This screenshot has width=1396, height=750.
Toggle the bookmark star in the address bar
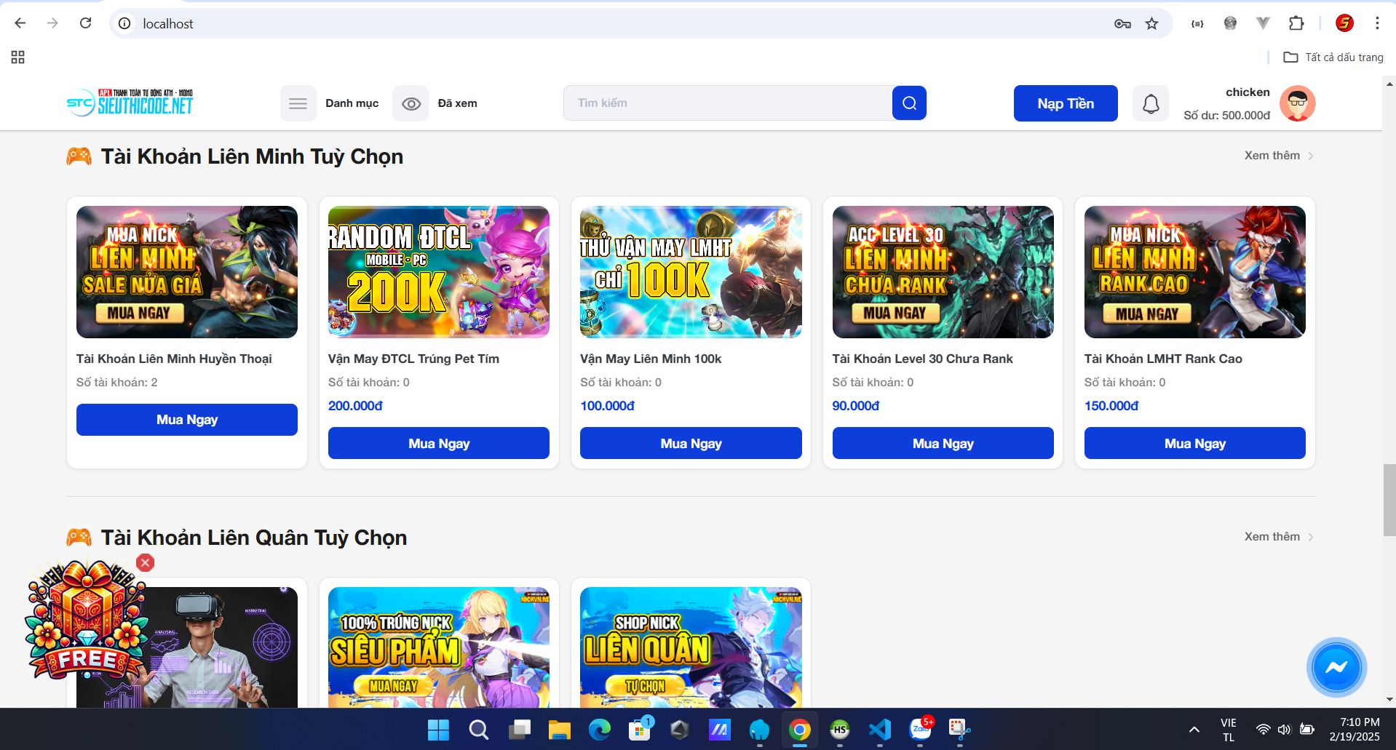coord(1152,23)
